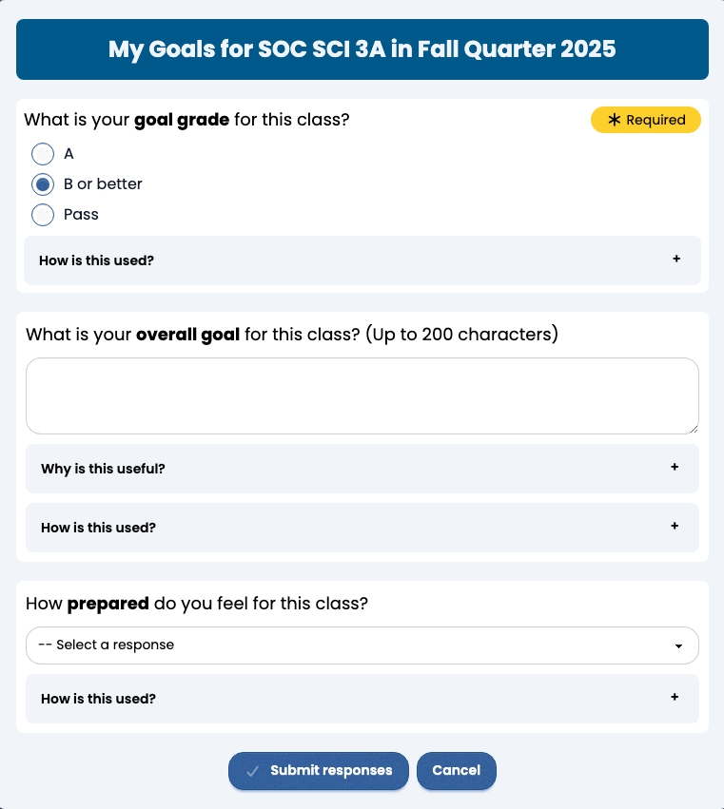
Task: Click the dropdown caret on the preparedness selector
Action: click(680, 645)
